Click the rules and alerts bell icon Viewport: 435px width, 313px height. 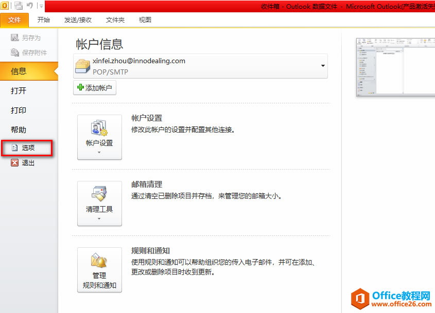tap(99, 261)
